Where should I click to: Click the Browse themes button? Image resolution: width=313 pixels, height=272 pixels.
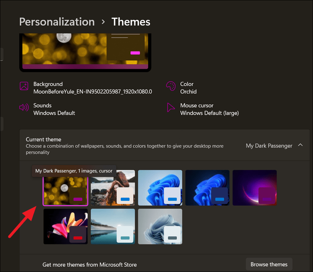[269, 264]
